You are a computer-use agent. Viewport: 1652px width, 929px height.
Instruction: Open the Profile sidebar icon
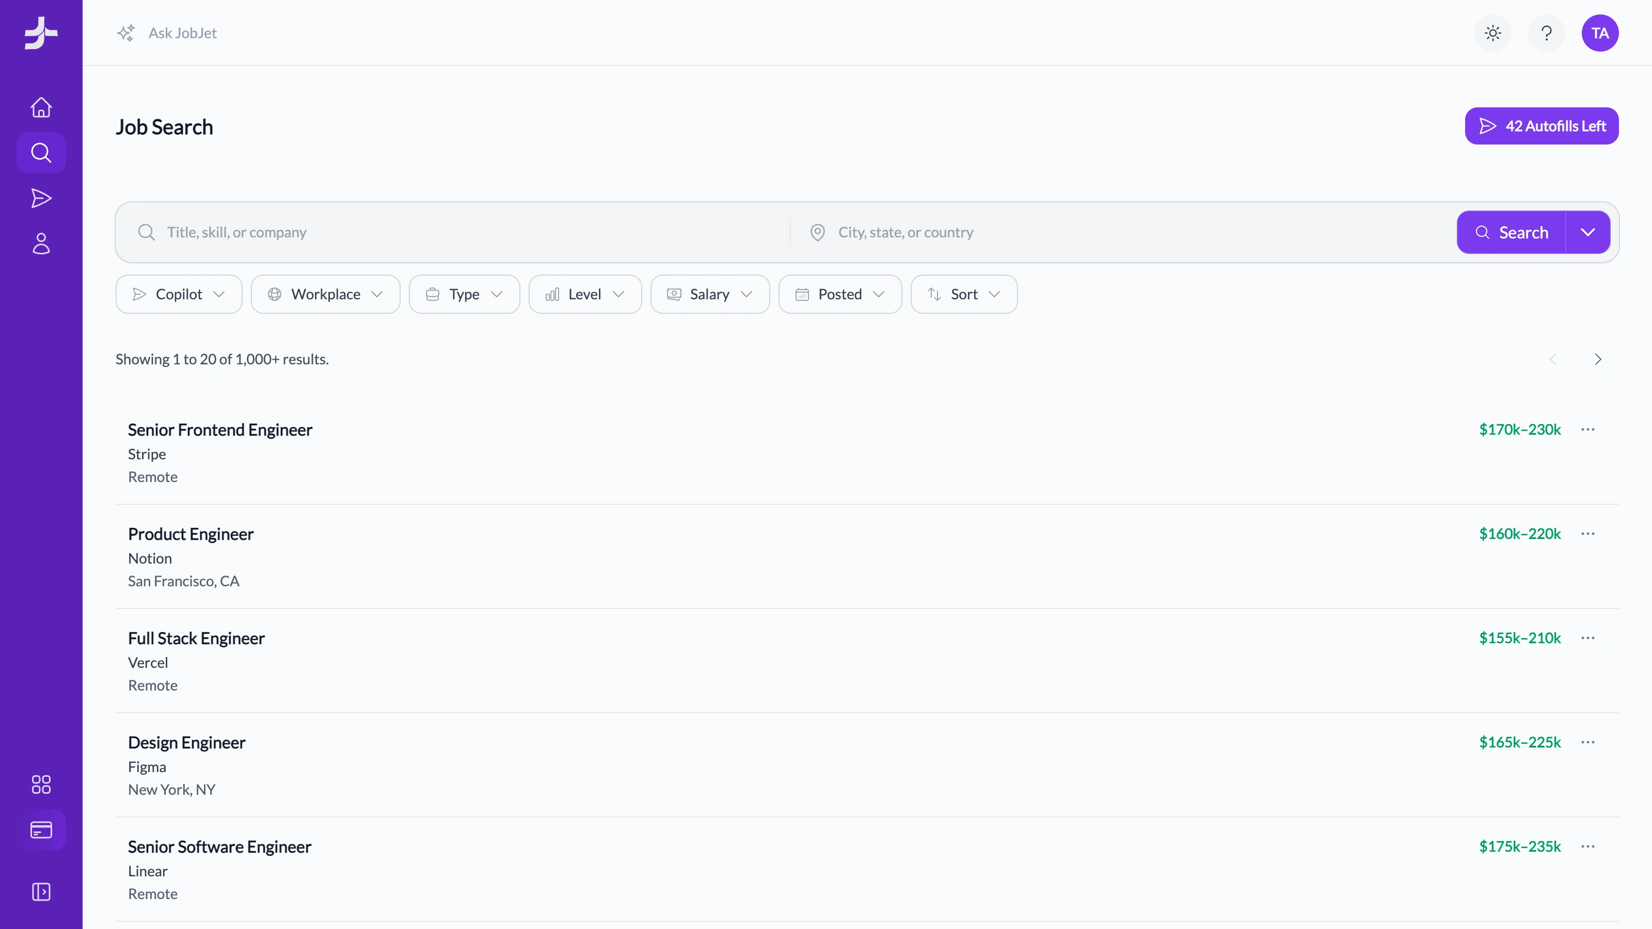tap(41, 244)
